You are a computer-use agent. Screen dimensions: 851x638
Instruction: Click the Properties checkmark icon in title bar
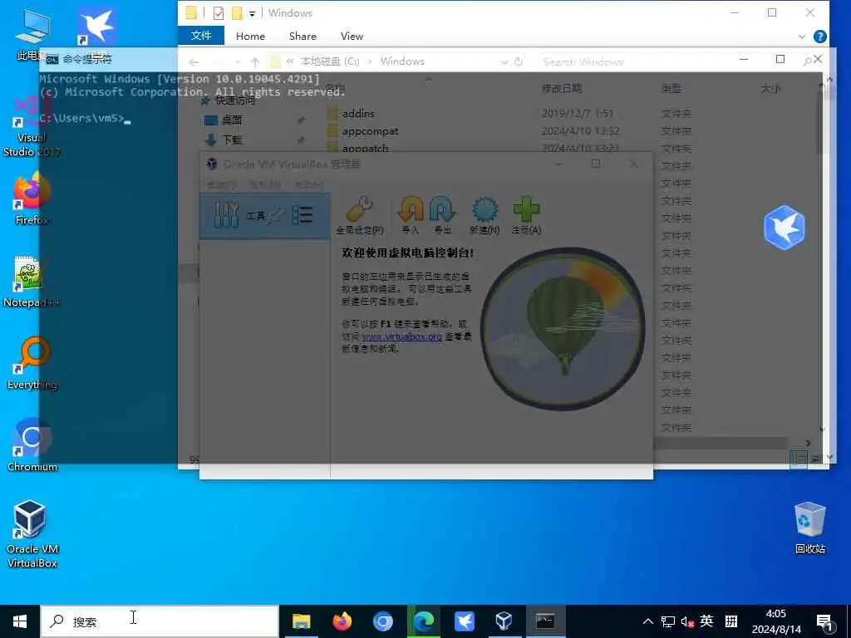[219, 13]
